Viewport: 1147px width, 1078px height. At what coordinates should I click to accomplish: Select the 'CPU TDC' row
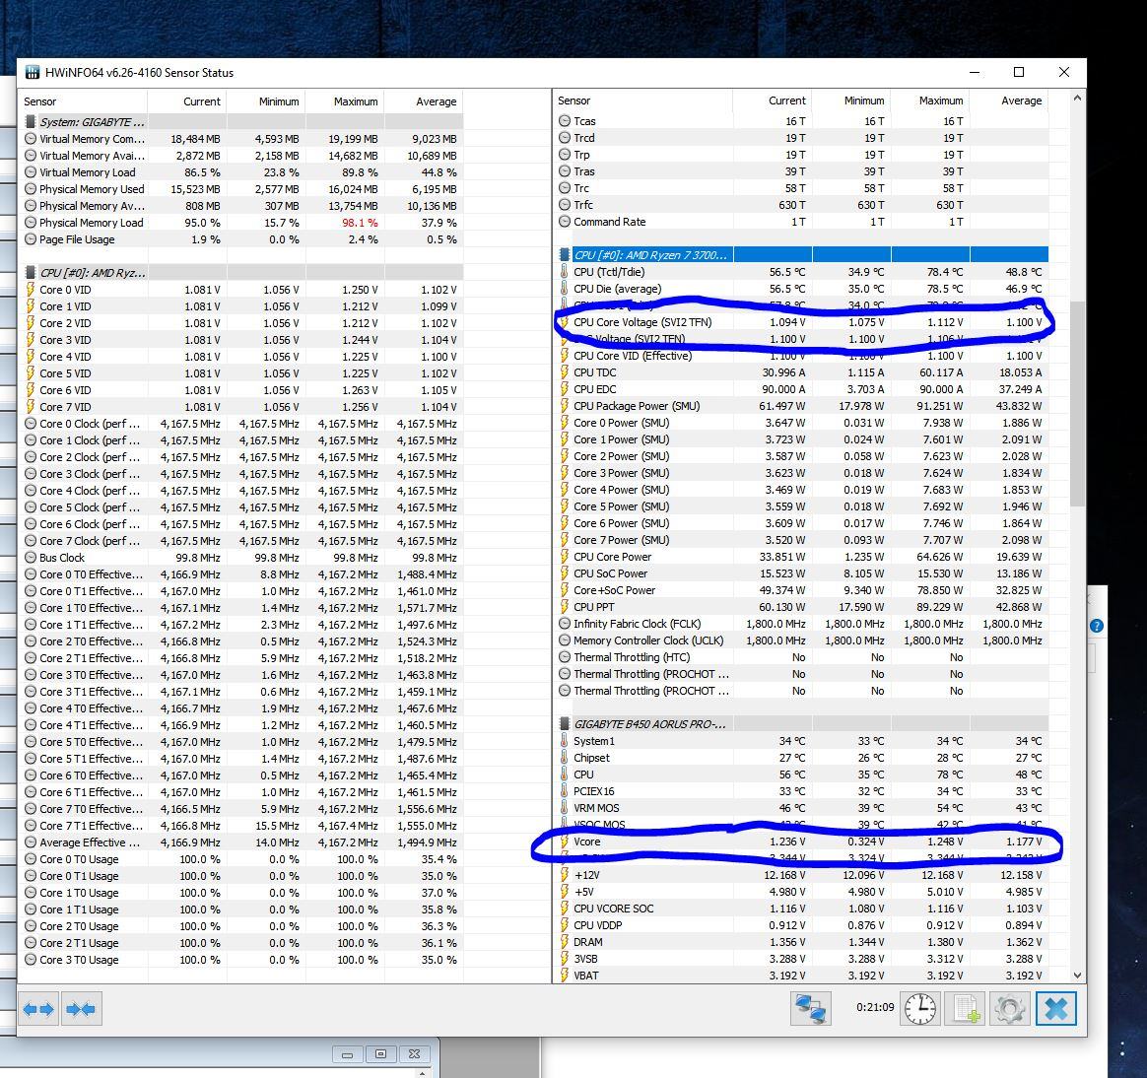pyautogui.click(x=802, y=373)
